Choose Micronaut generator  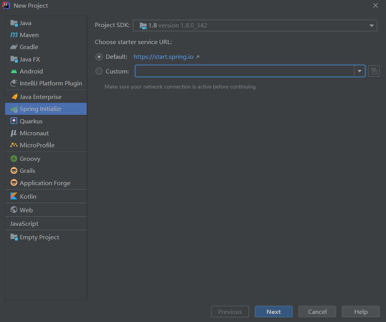[46, 133]
